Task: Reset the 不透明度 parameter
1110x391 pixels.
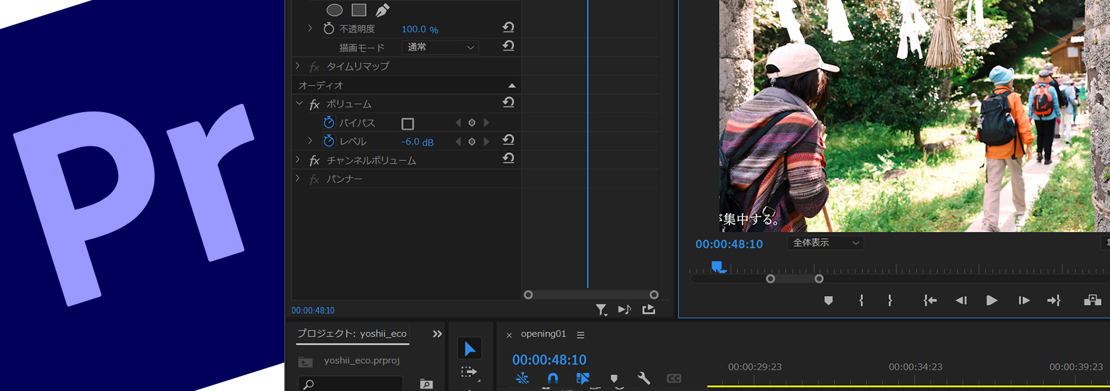Action: 508,28
